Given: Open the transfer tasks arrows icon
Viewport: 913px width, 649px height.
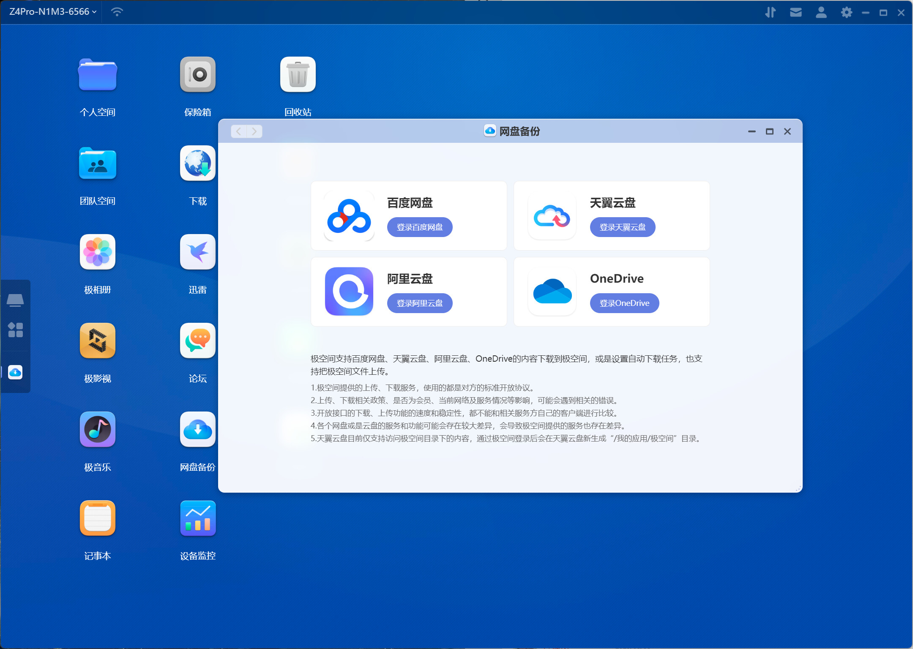Looking at the screenshot, I should 770,12.
